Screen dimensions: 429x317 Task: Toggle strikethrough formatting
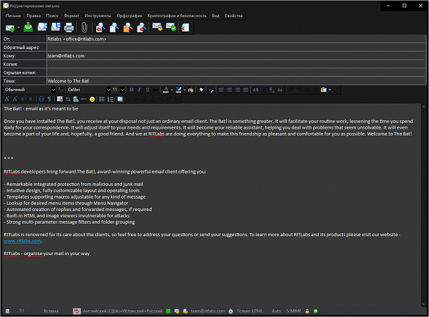pos(156,90)
